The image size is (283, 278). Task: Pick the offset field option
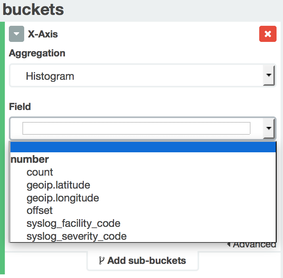(40, 210)
